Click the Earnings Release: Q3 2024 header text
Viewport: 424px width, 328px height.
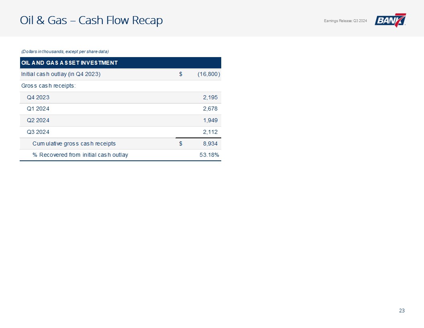pyautogui.click(x=345, y=21)
